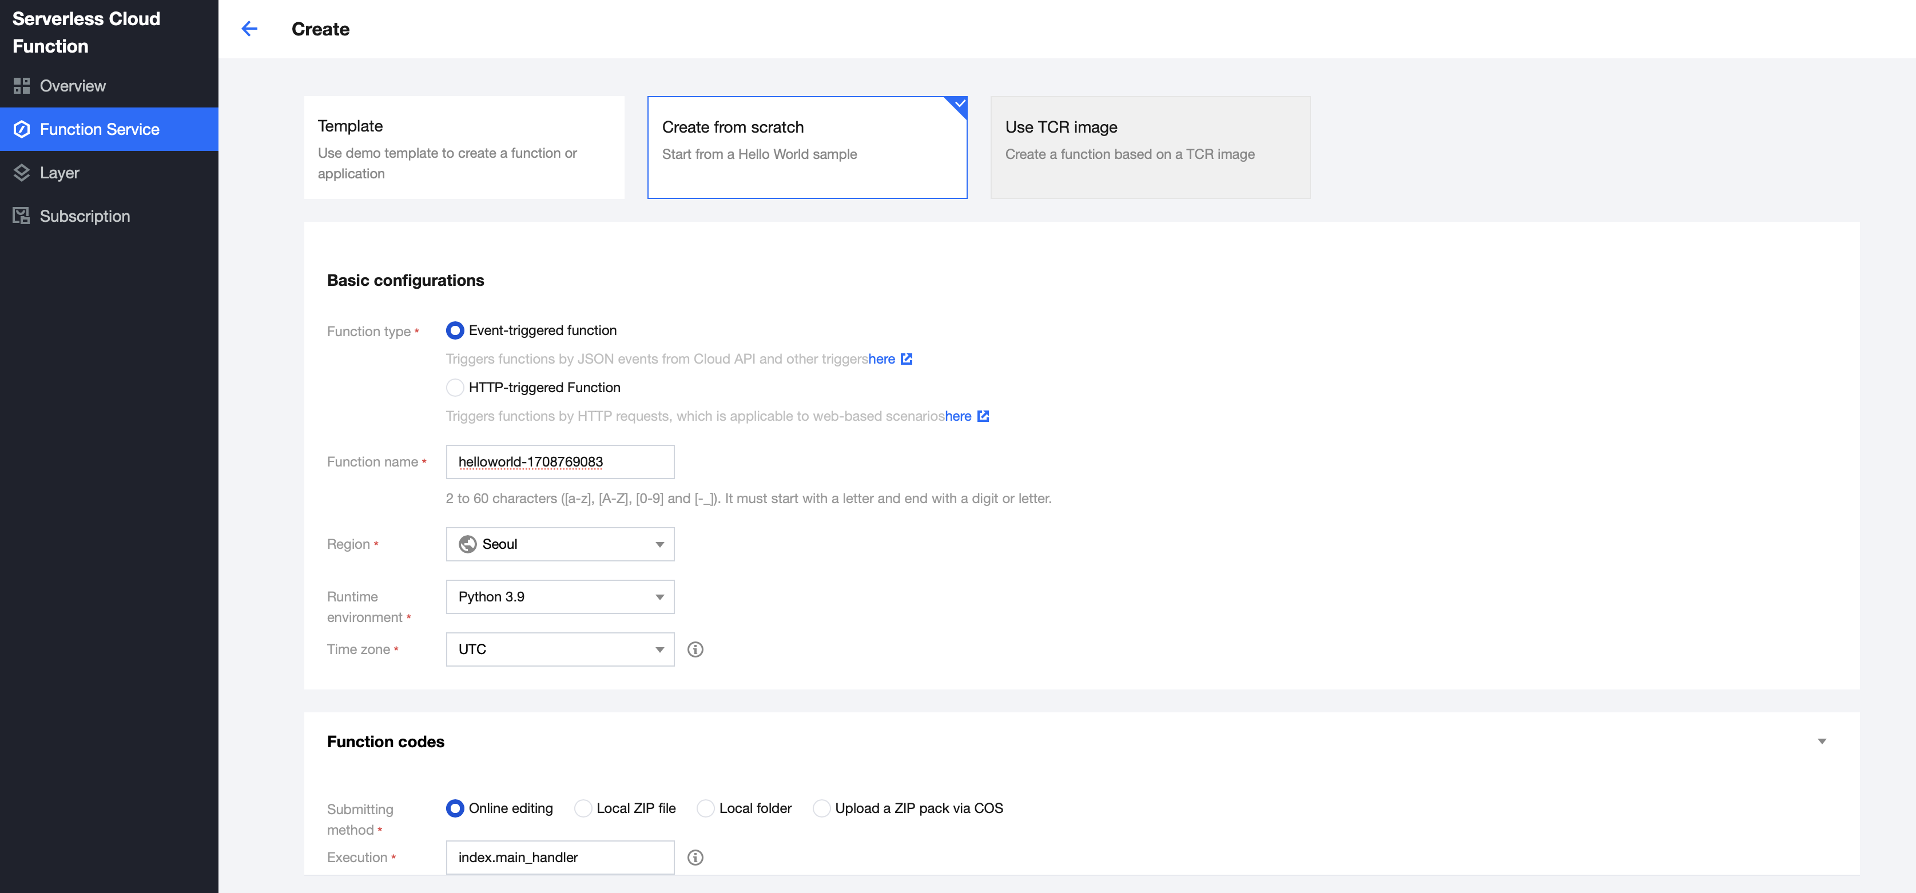Image resolution: width=1916 pixels, height=893 pixels.
Task: Choose the Template creation option card
Action: coord(464,147)
